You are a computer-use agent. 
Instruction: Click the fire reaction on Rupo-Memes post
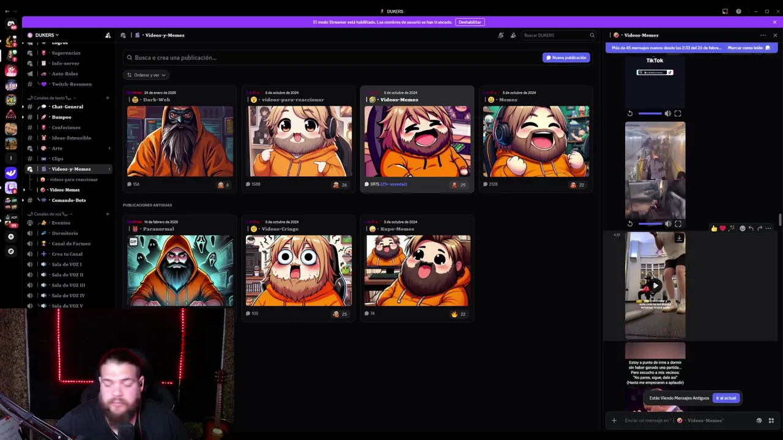coord(458,314)
